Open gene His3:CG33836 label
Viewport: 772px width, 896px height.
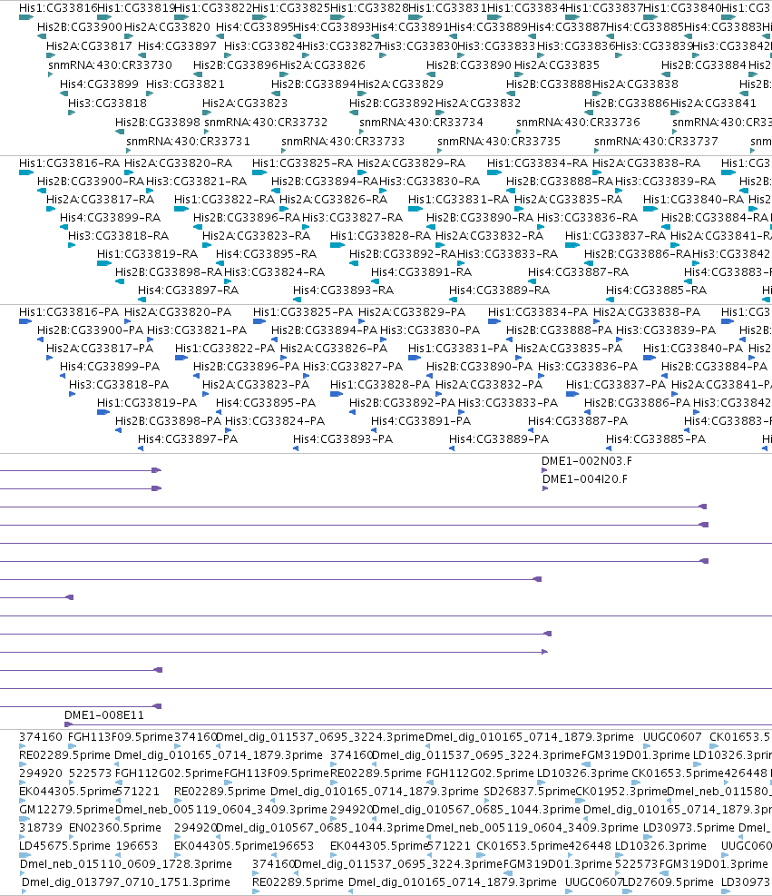(x=575, y=45)
